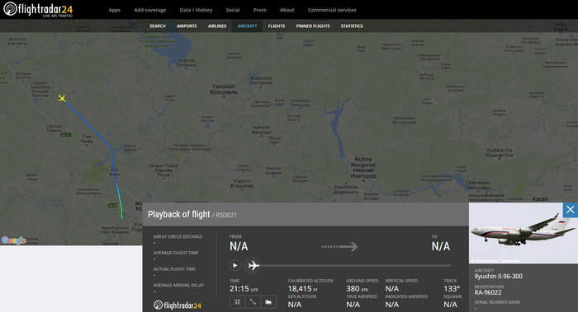Click the Nizhny Novgorod label on map
Image resolution: width=578 pixels, height=312 pixels.
tap(363, 168)
